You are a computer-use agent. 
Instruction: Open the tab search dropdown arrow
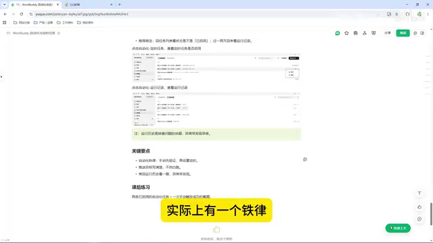5,5
